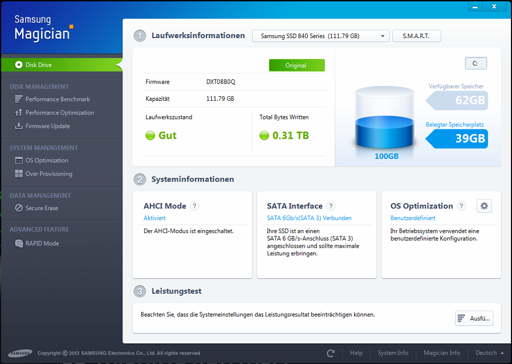Click the Disk Drive radio icon

[19, 65]
